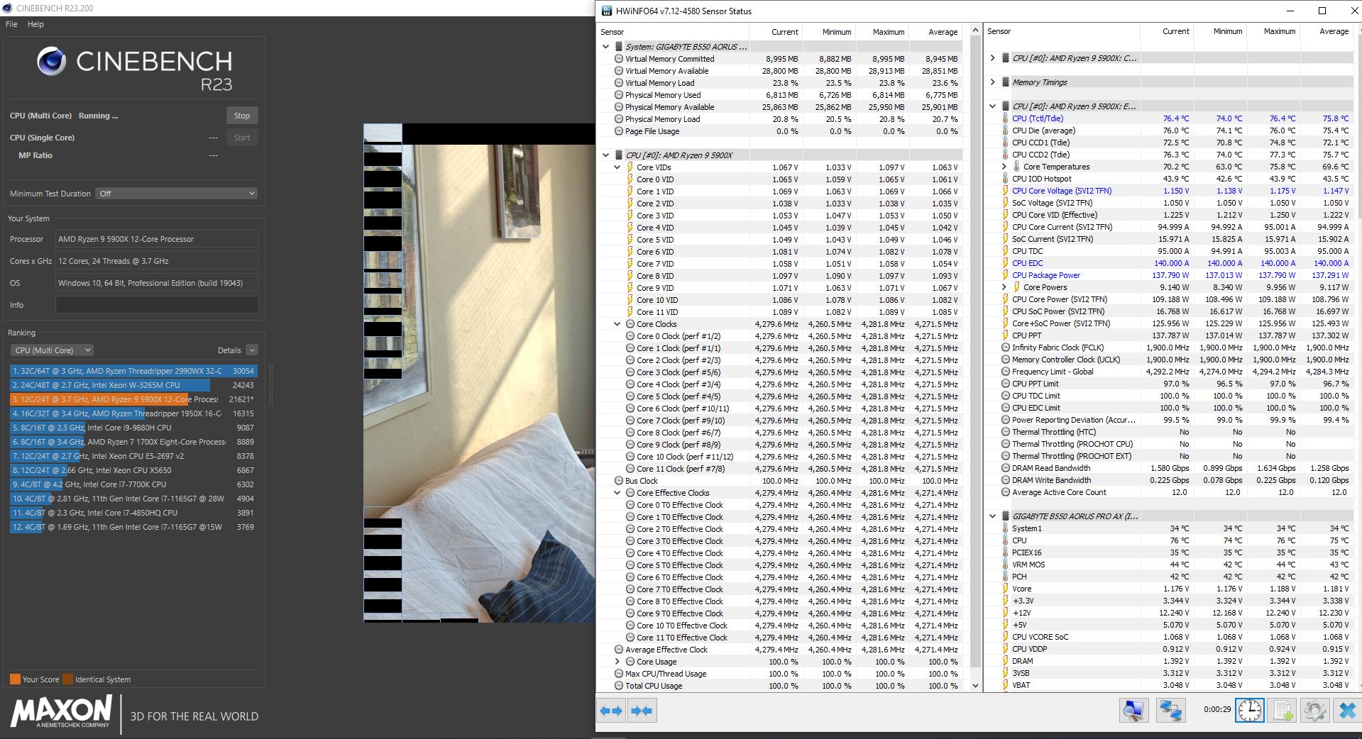Click the thermometer icon beside PCIEX16
This screenshot has width=1362, height=739.
coord(1005,552)
